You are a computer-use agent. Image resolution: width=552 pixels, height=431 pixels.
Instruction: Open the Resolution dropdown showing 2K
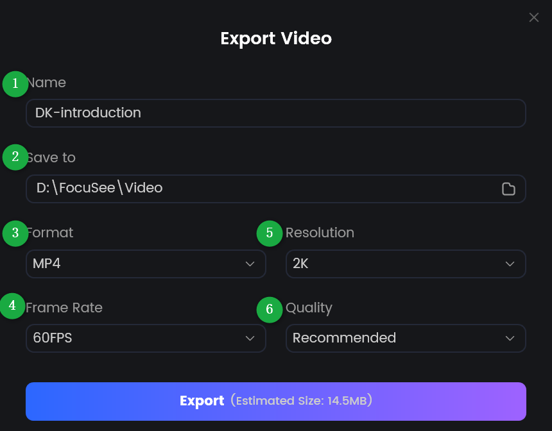(406, 264)
